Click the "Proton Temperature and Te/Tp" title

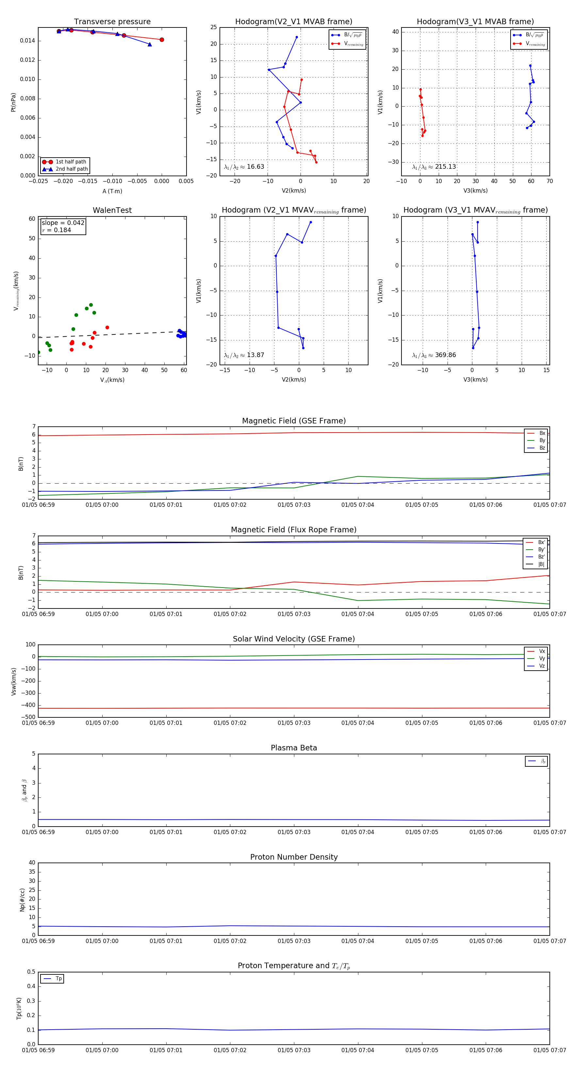pyautogui.click(x=294, y=966)
